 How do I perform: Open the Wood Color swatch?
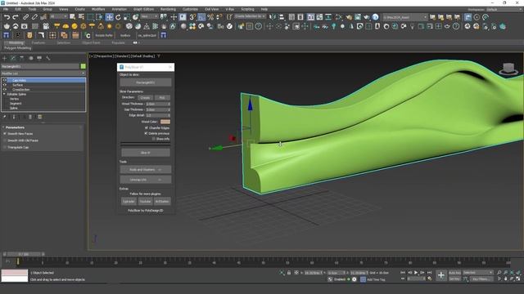coord(165,122)
